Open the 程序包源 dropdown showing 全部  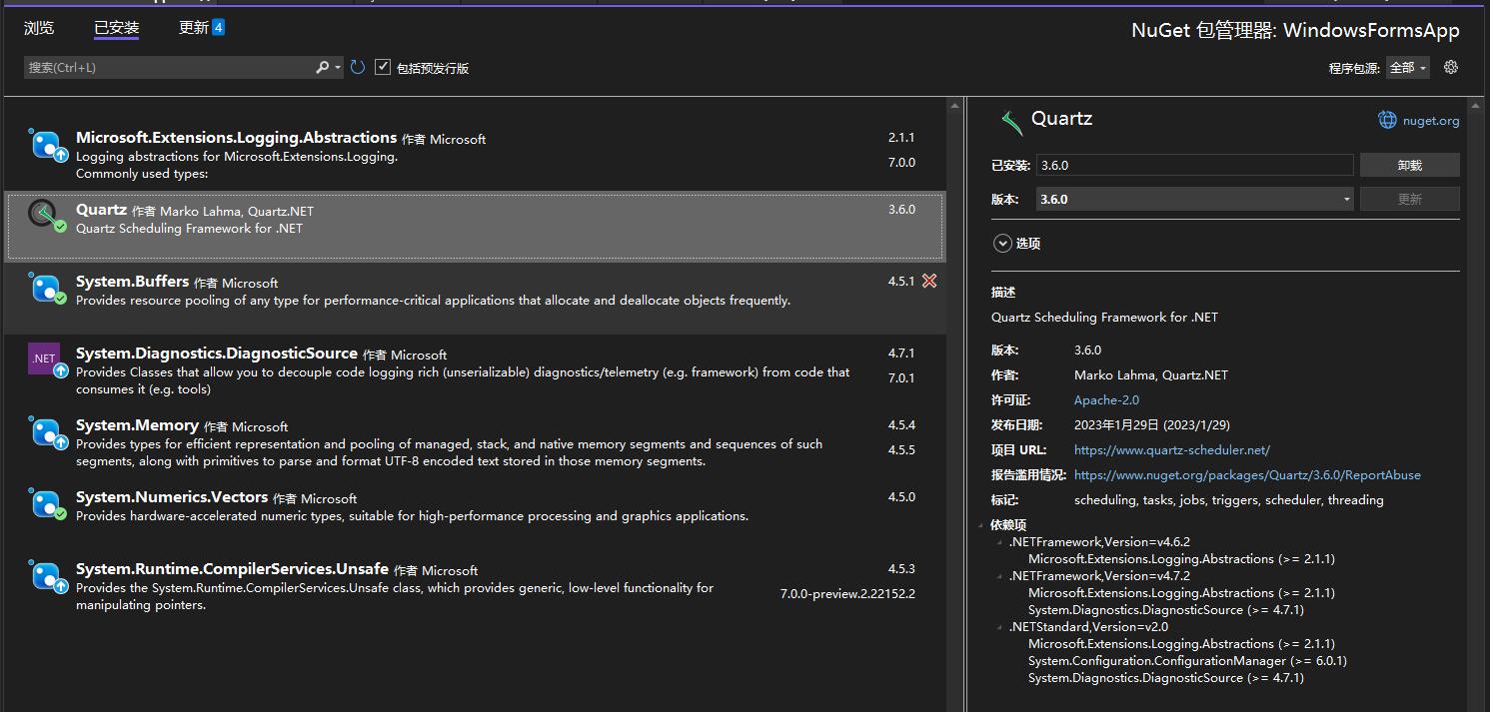1408,68
